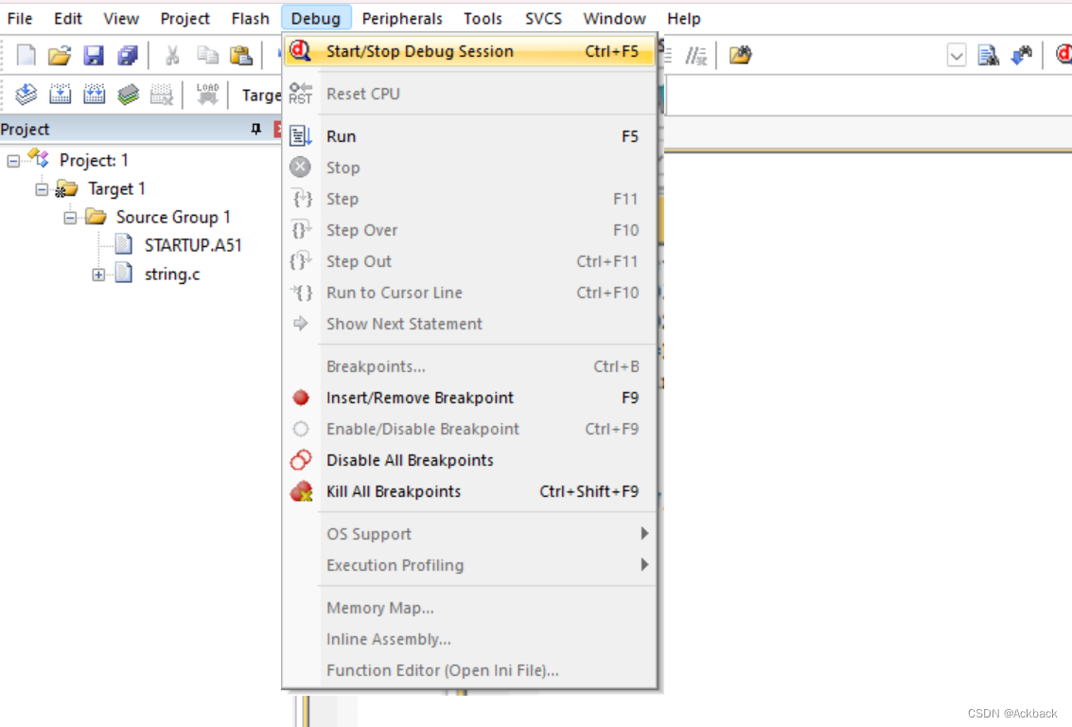Screen dimensions: 1072x727
Task: Open the Tools menu
Action: click(483, 19)
